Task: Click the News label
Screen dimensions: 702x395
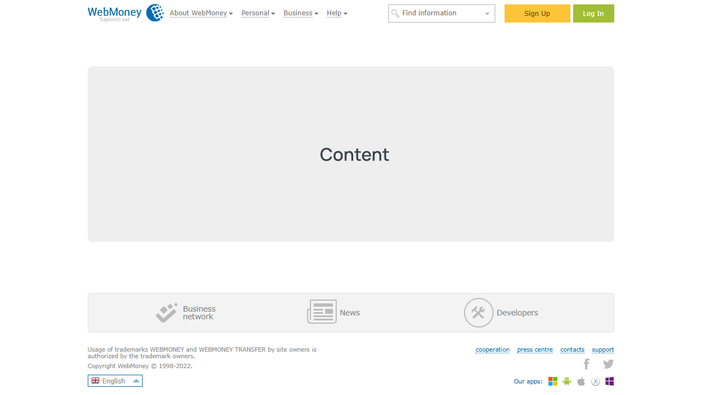Action: pos(350,313)
